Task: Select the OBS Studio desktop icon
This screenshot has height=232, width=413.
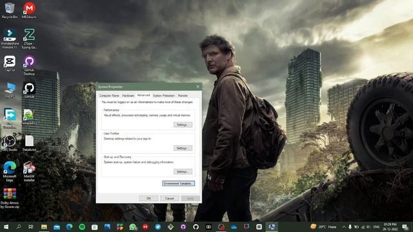Action: pos(10,143)
